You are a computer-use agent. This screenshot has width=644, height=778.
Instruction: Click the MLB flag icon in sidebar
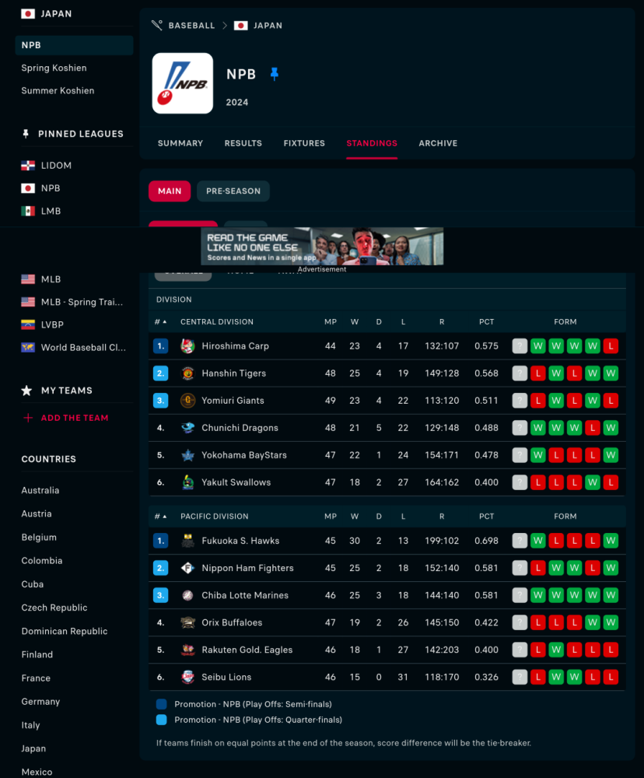click(28, 279)
